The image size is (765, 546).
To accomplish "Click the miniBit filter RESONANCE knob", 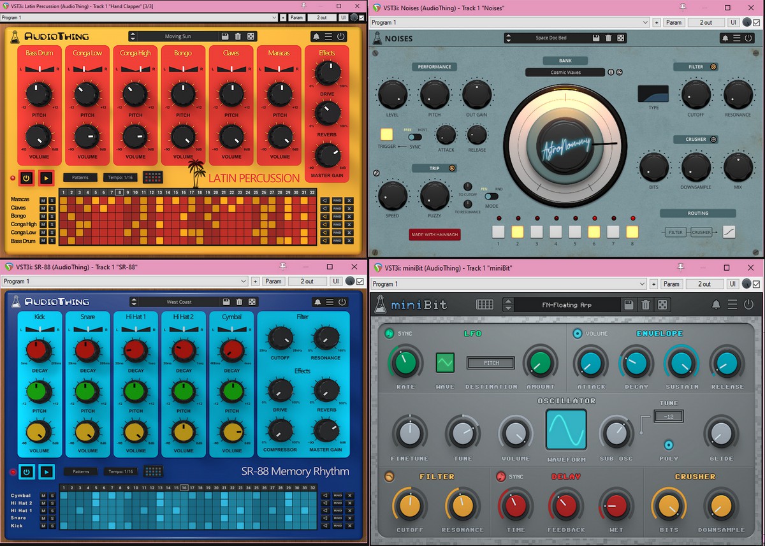I will point(462,505).
